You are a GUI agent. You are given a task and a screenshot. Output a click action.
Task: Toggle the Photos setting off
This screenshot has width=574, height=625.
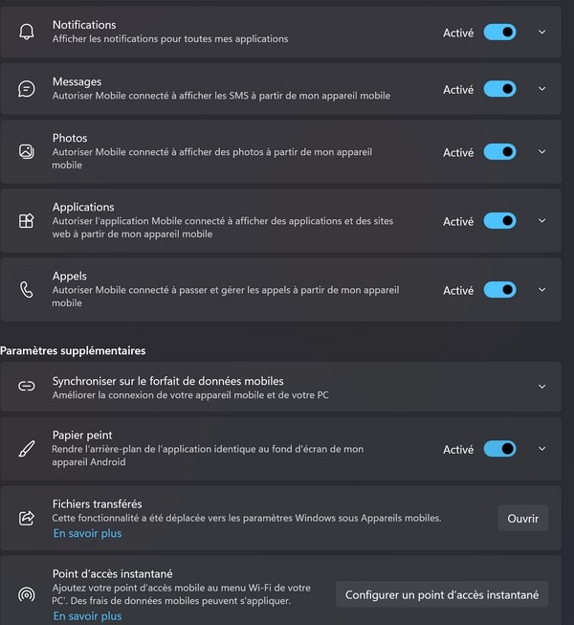(500, 152)
